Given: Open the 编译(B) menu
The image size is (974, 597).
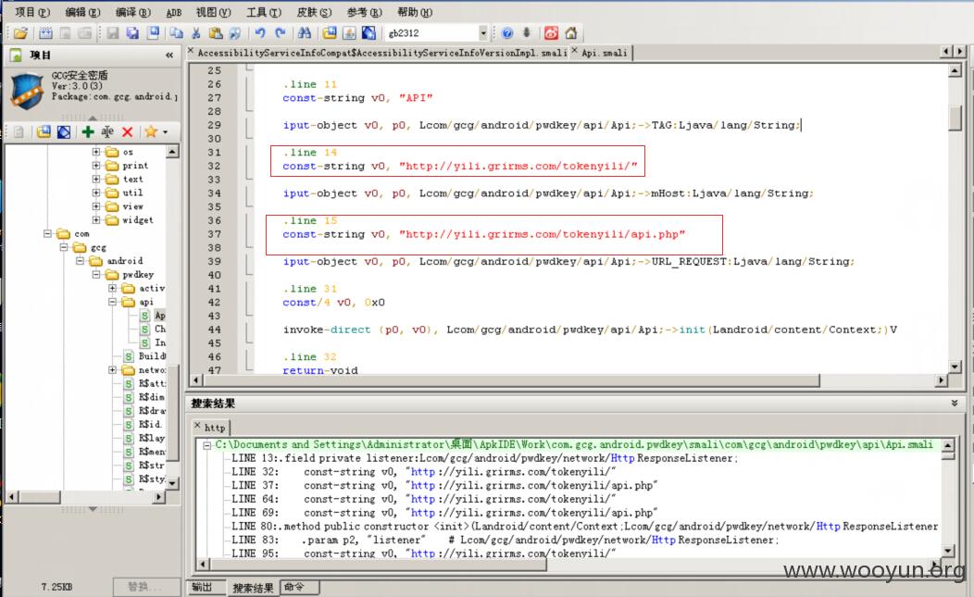Looking at the screenshot, I should [x=133, y=12].
